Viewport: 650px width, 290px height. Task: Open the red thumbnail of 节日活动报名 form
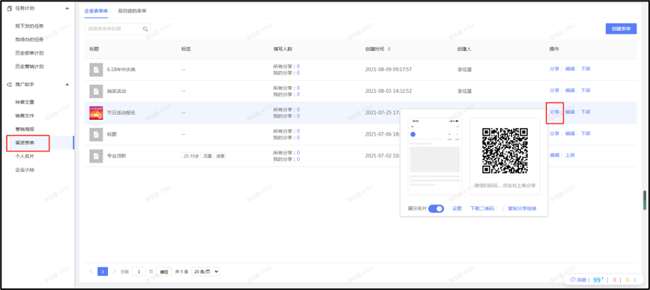(x=96, y=113)
